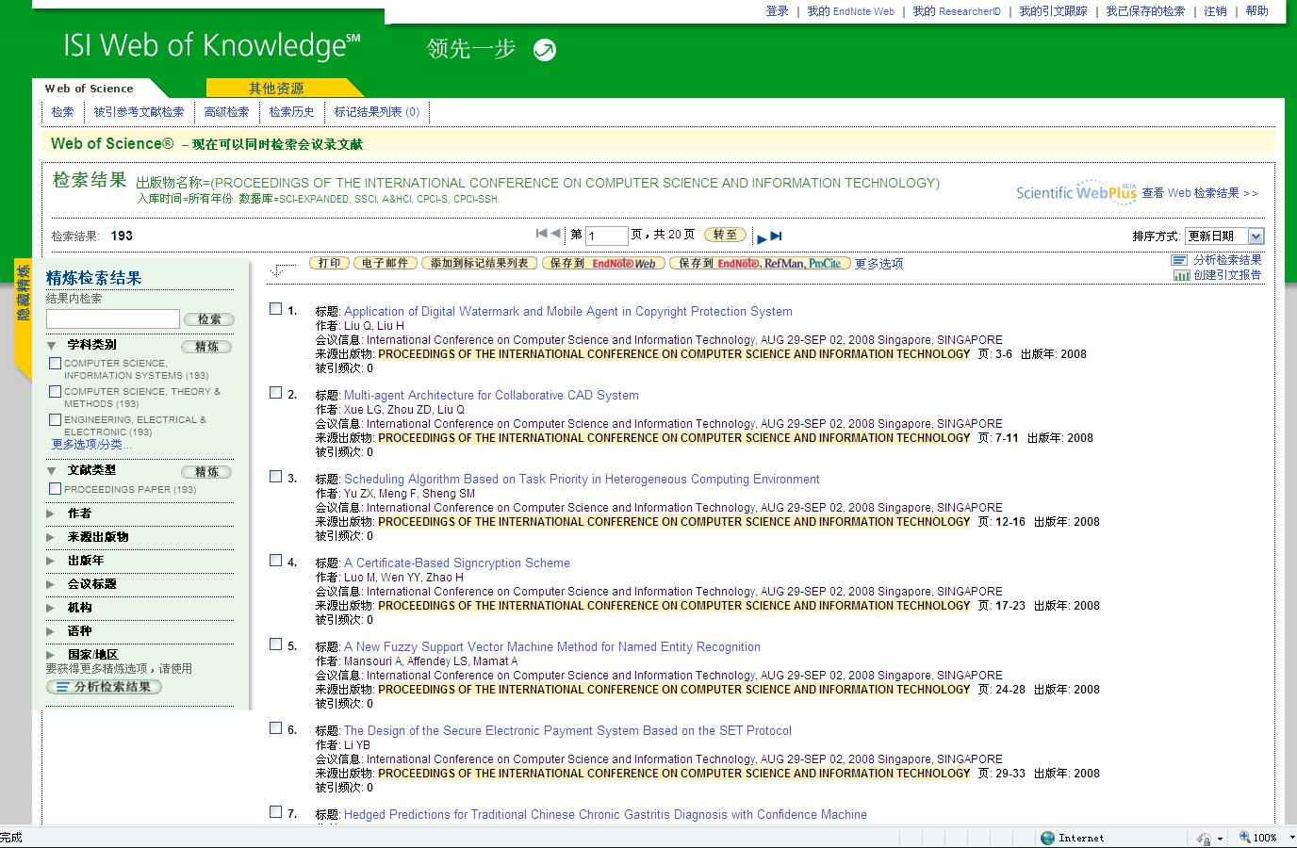This screenshot has width=1297, height=848.
Task: Click the 电子邮件 button
Action: point(386,263)
